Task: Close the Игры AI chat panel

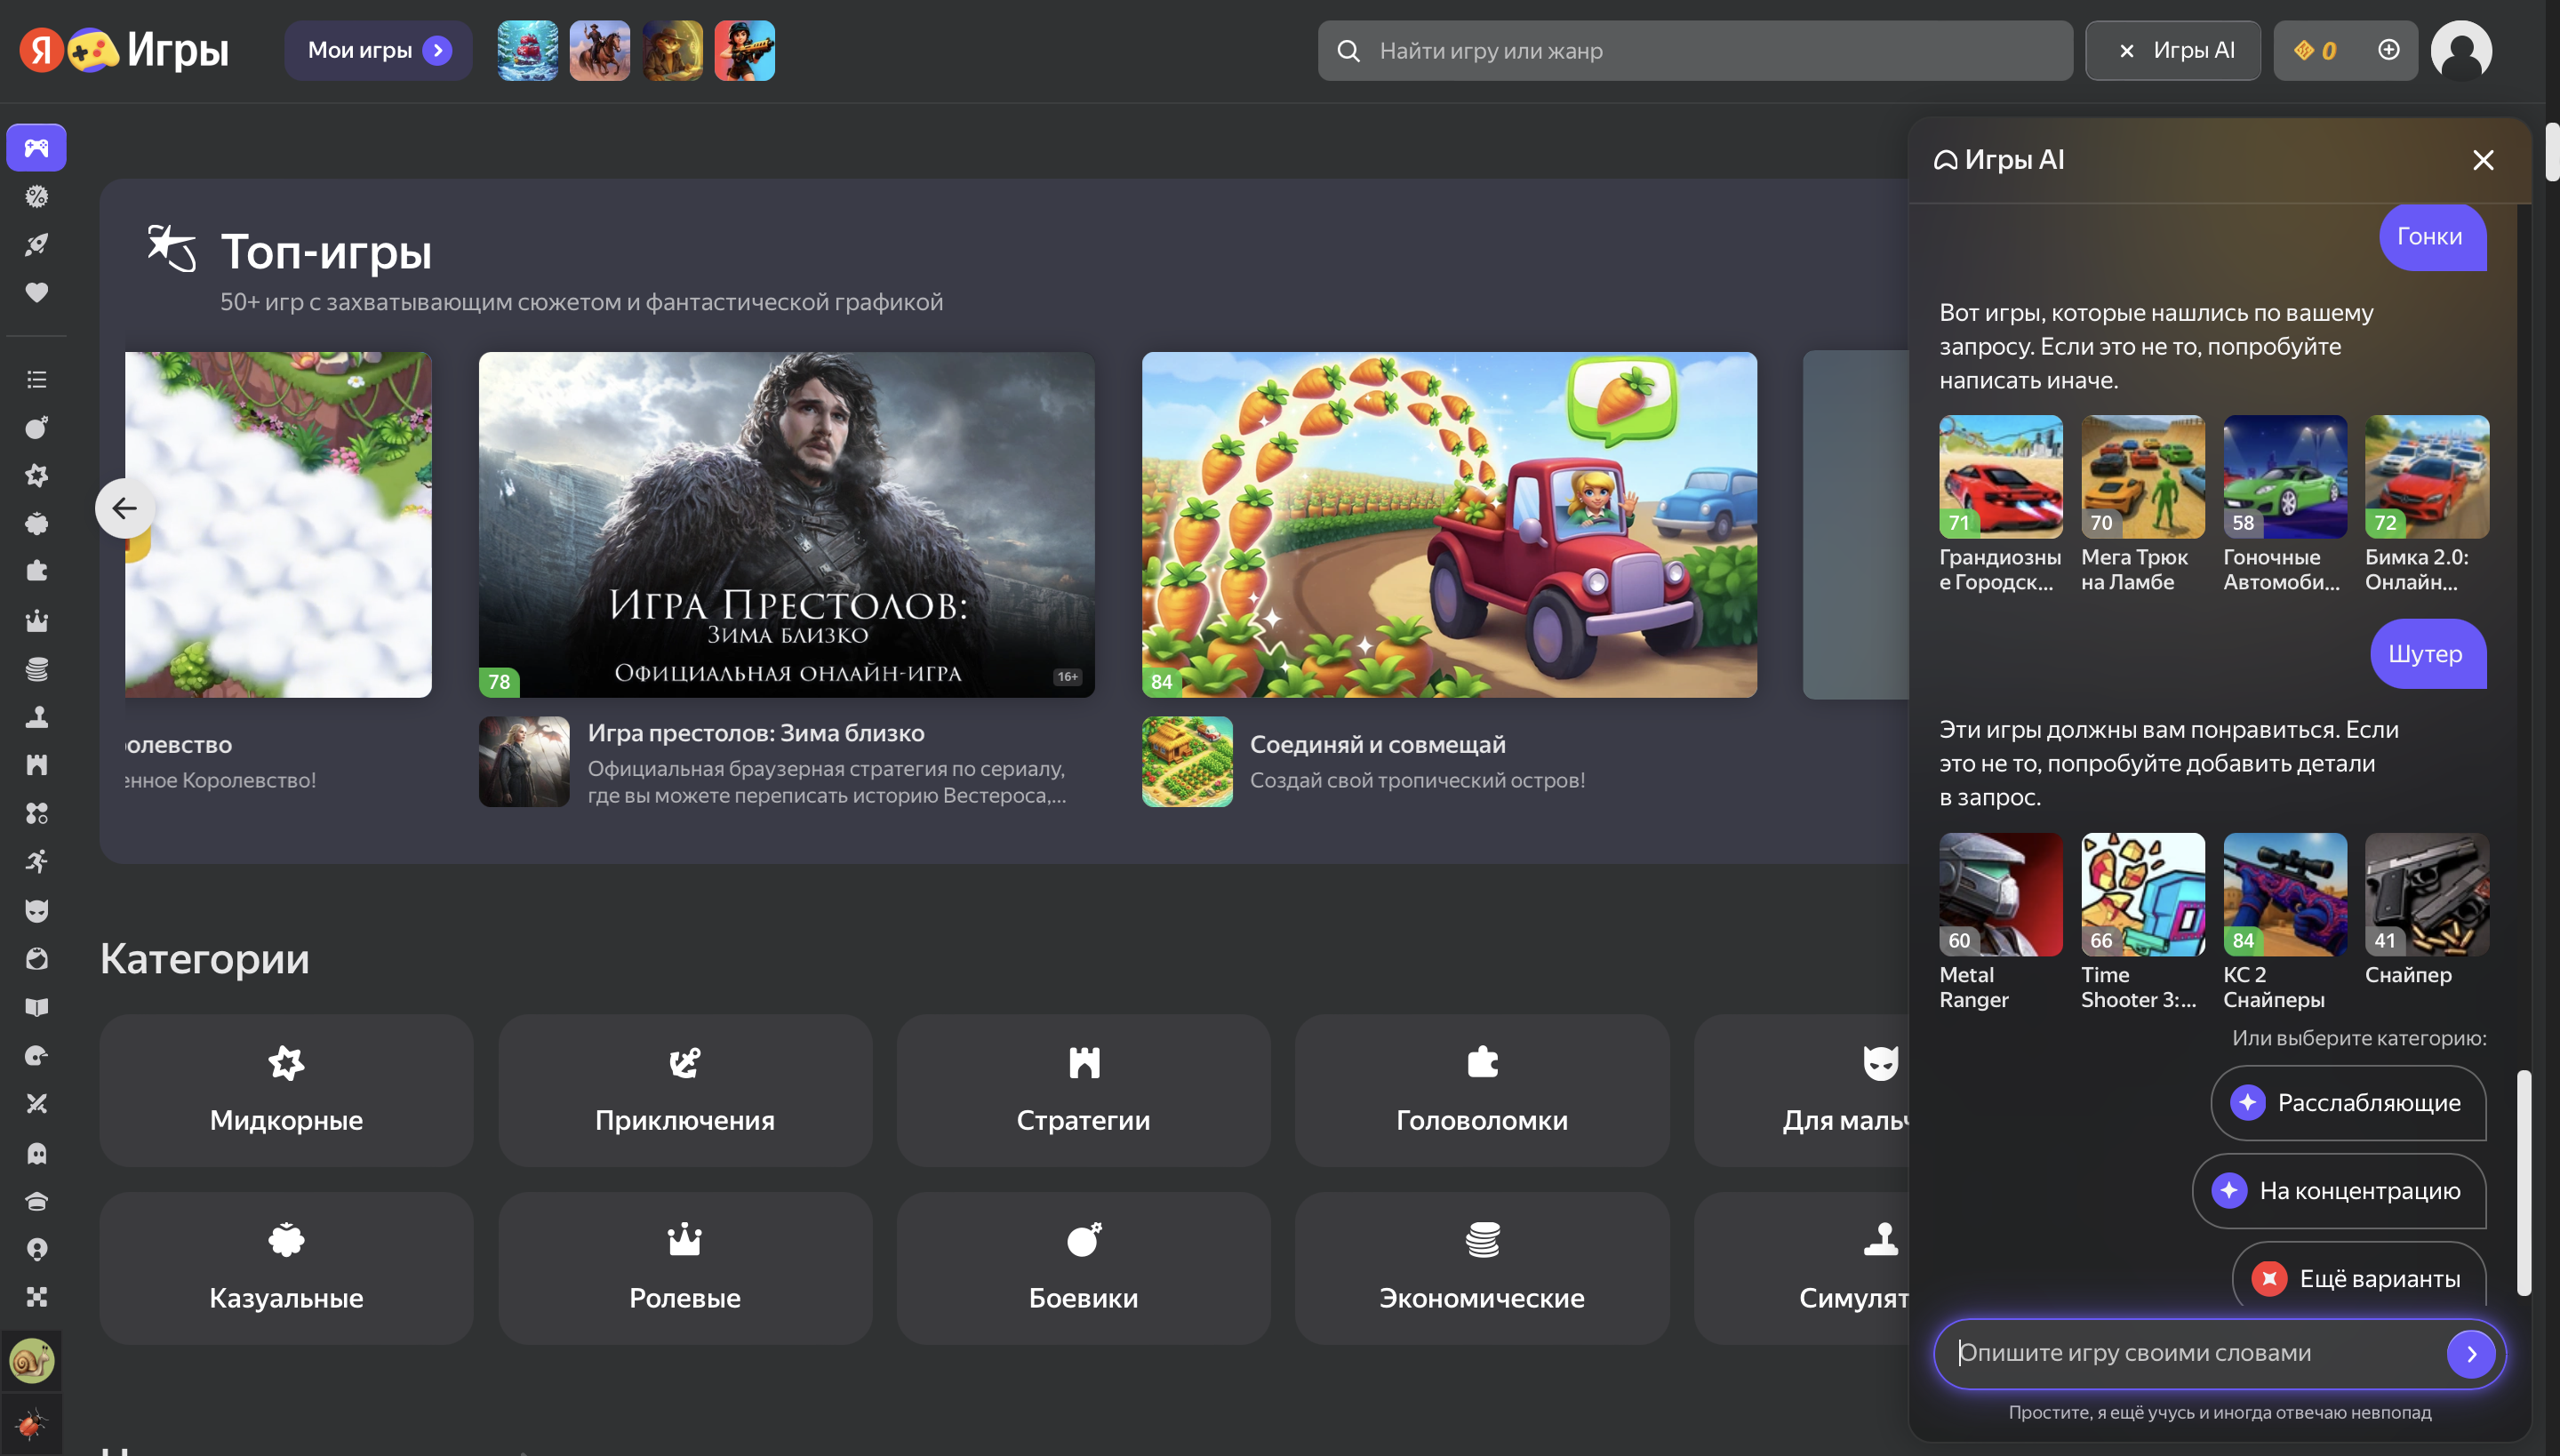Action: 2482,160
